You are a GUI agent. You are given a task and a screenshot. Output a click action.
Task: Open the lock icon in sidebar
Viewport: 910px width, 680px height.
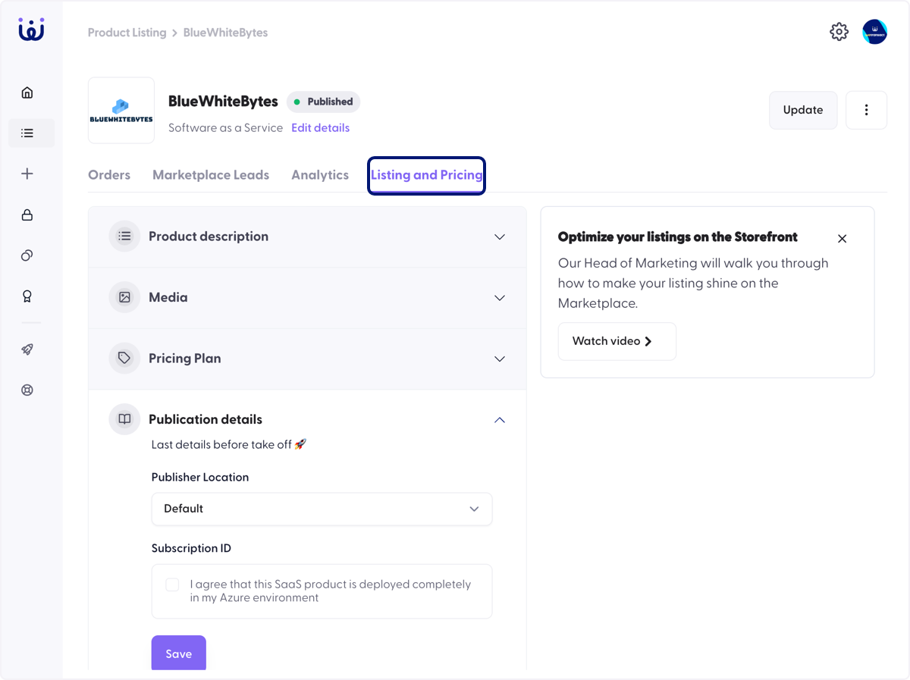click(27, 215)
